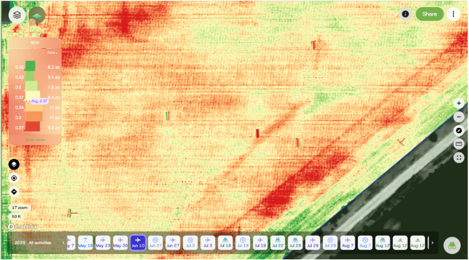Open the info details button

405,14
